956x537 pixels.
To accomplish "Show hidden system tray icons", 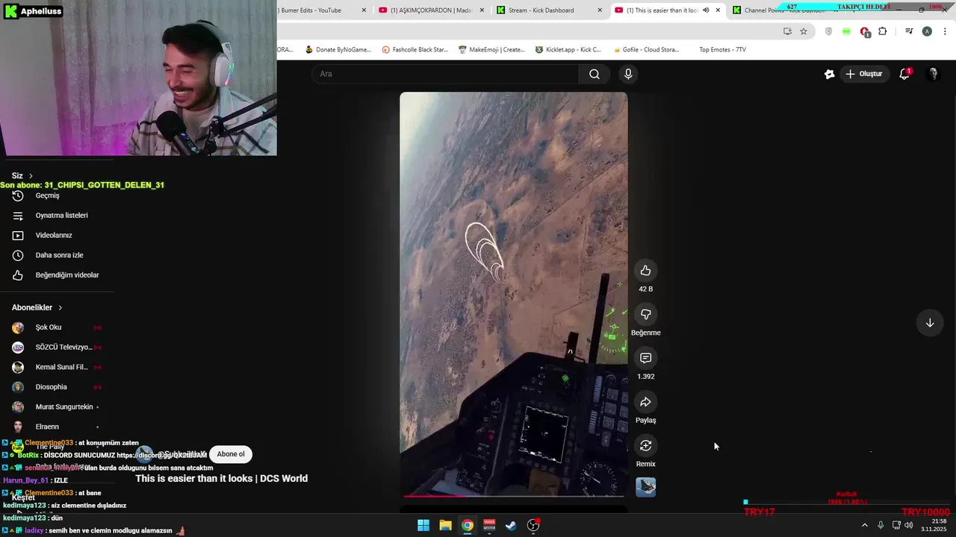I will pos(865,525).
